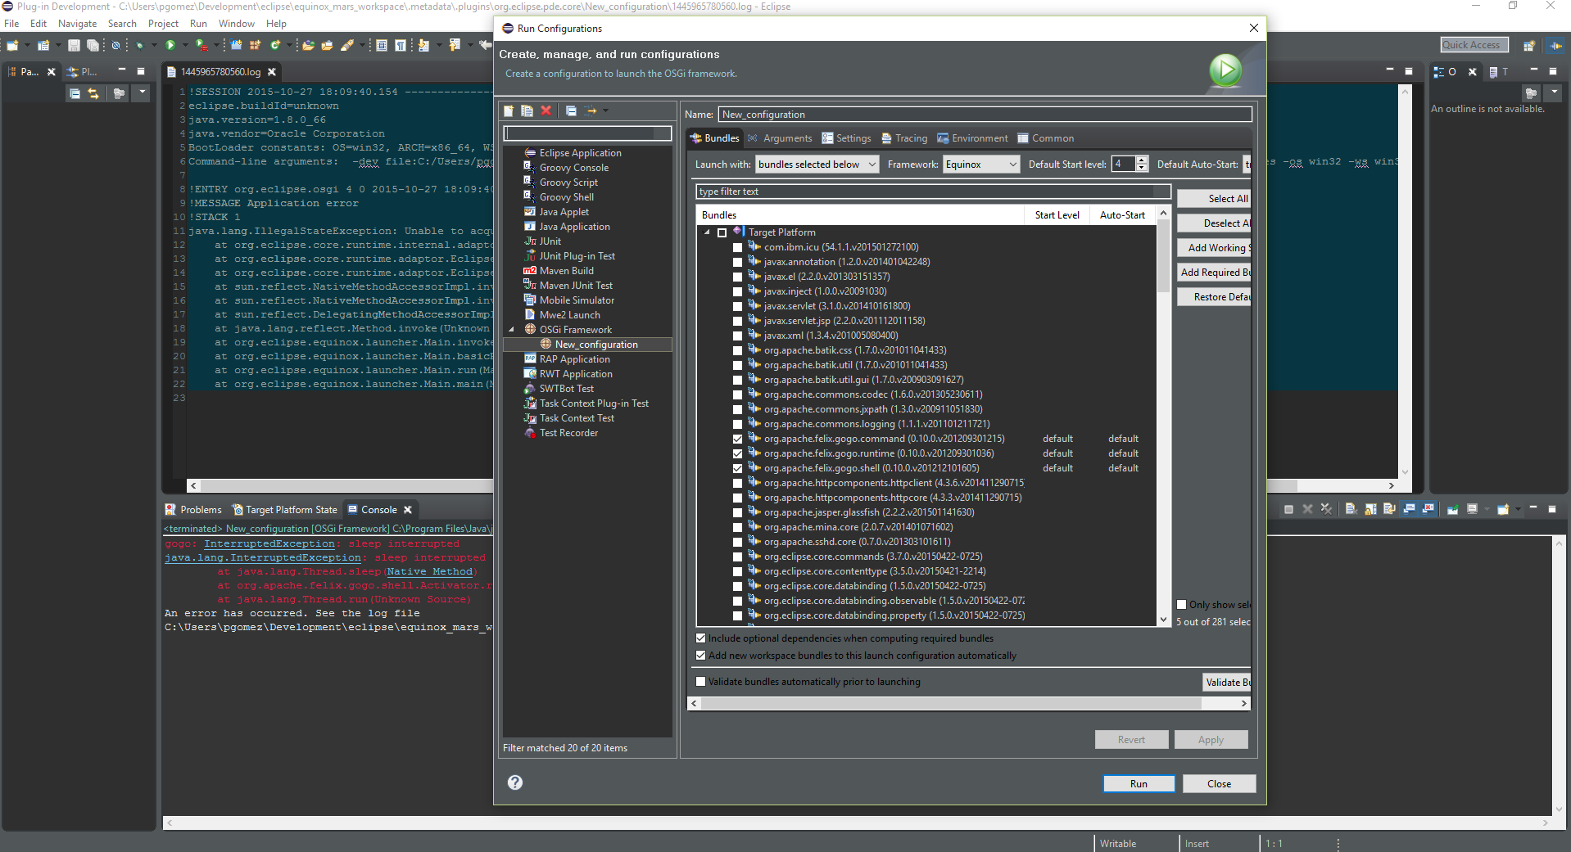Open the Launch with dropdown
Viewport: 1571px width, 852px height.
tap(817, 165)
